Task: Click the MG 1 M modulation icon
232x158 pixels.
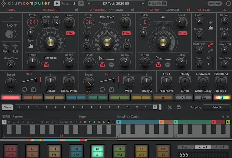Action: (x=33, y=89)
